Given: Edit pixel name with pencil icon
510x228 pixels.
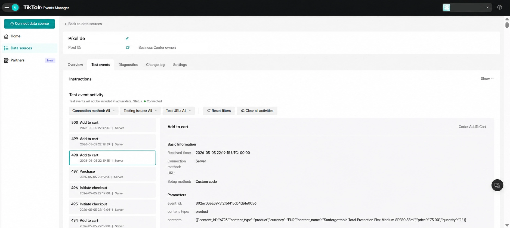Looking at the screenshot, I should (x=127, y=39).
